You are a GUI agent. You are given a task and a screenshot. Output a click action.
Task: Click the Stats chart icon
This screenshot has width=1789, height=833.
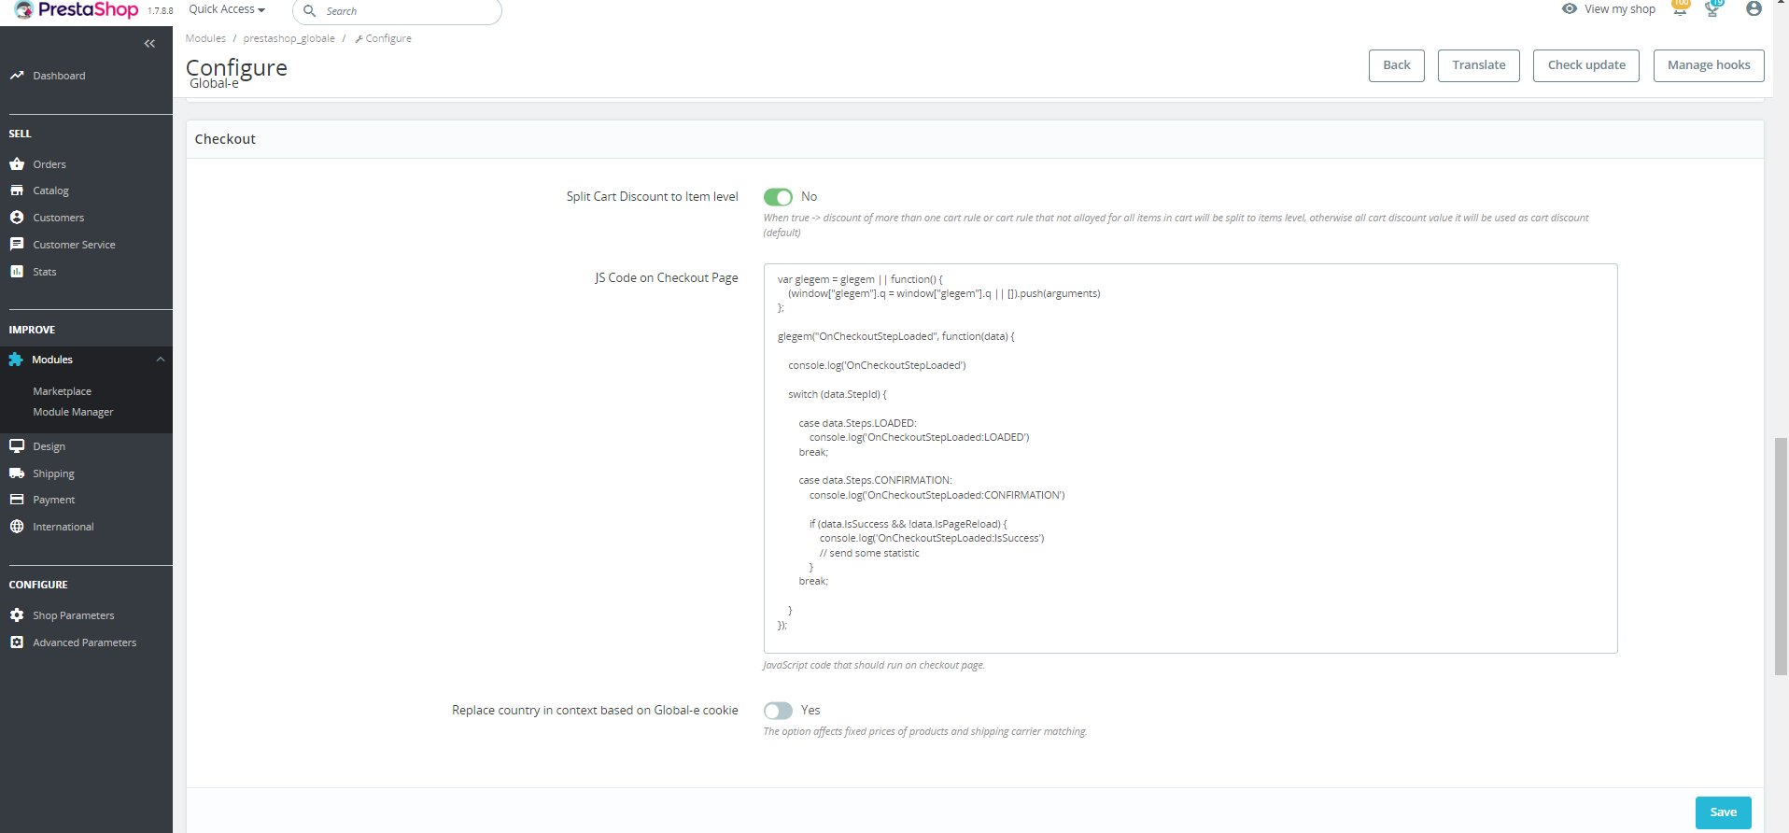[17, 272]
